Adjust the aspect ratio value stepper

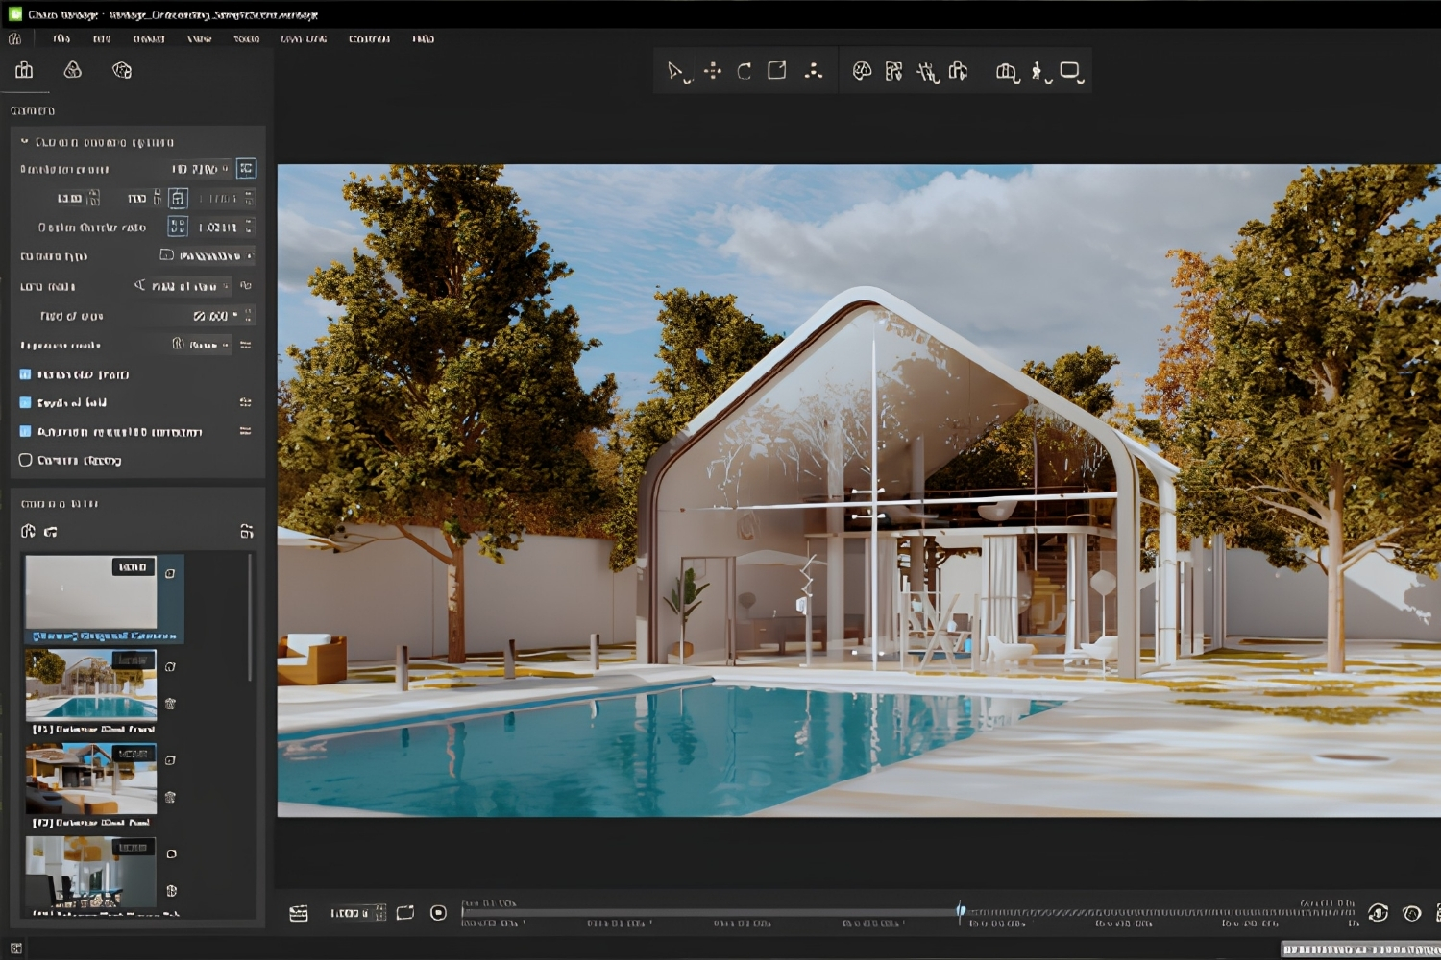pos(249,227)
